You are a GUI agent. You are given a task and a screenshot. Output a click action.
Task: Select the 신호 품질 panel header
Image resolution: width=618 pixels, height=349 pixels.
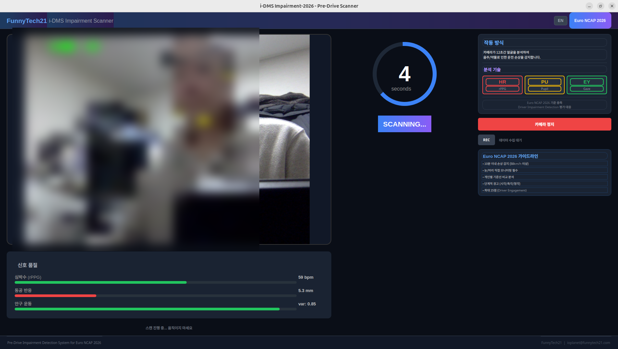click(27, 265)
